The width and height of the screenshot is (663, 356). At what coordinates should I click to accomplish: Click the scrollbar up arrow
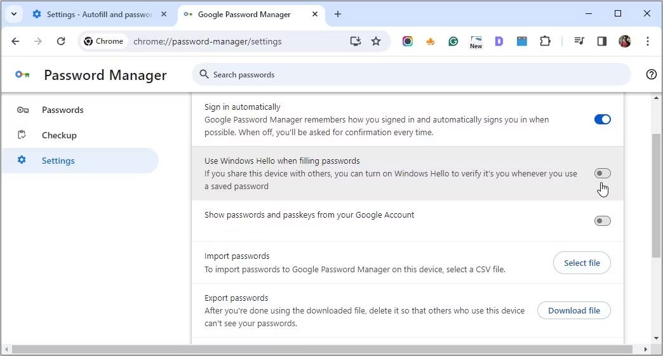656,98
